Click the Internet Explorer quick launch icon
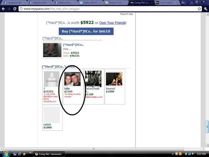Viewport: 209px width, 157px height. coord(19,154)
